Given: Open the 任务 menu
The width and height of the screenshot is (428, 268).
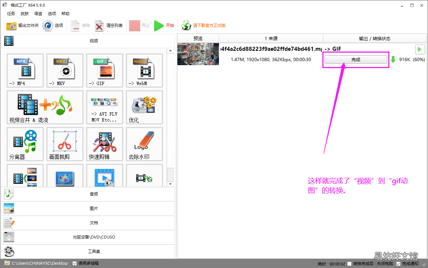Looking at the screenshot, I should pyautogui.click(x=11, y=14).
